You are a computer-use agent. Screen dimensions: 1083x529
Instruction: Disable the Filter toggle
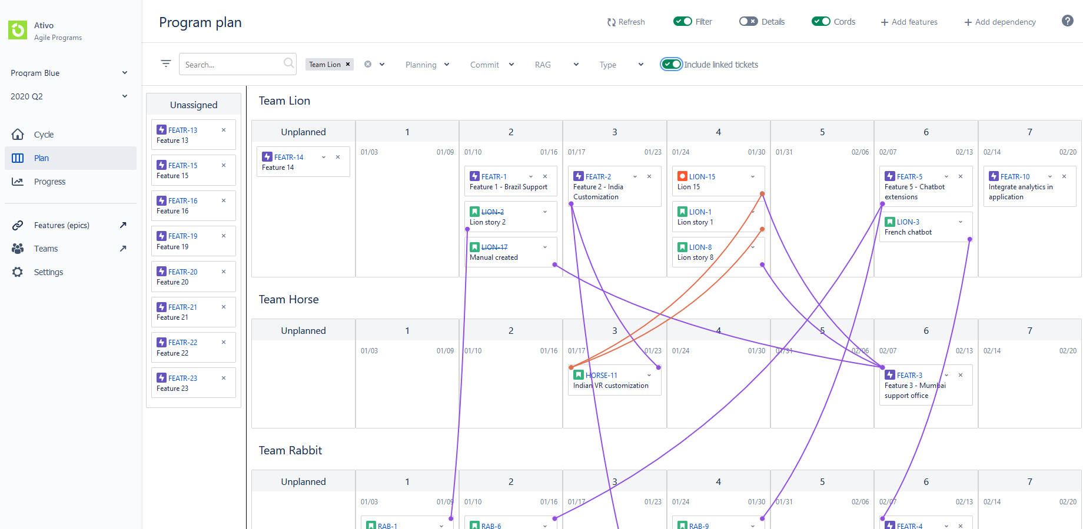point(683,21)
